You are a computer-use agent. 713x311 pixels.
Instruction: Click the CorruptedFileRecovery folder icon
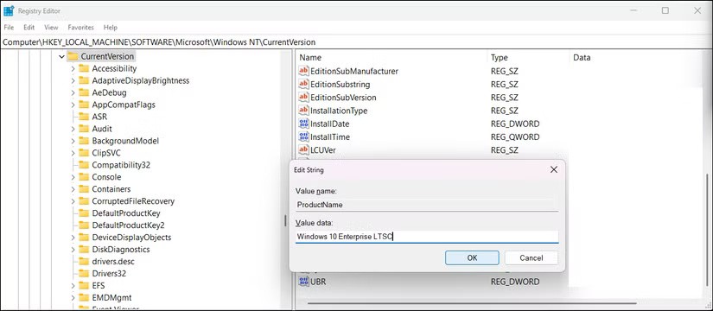click(x=84, y=201)
